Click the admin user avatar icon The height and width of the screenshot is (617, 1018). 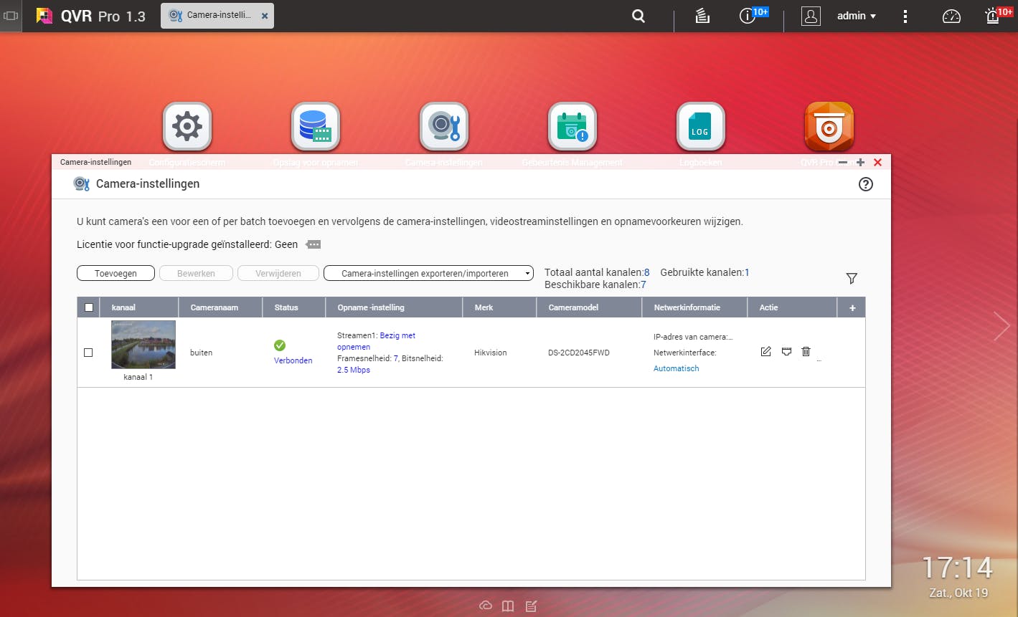(x=811, y=16)
